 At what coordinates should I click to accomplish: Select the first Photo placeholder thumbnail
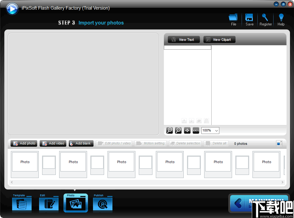pos(25,162)
